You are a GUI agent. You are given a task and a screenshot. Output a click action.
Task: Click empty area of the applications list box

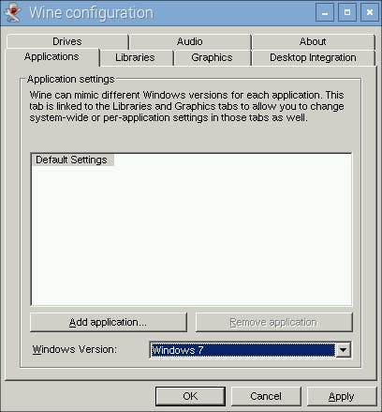point(191,235)
